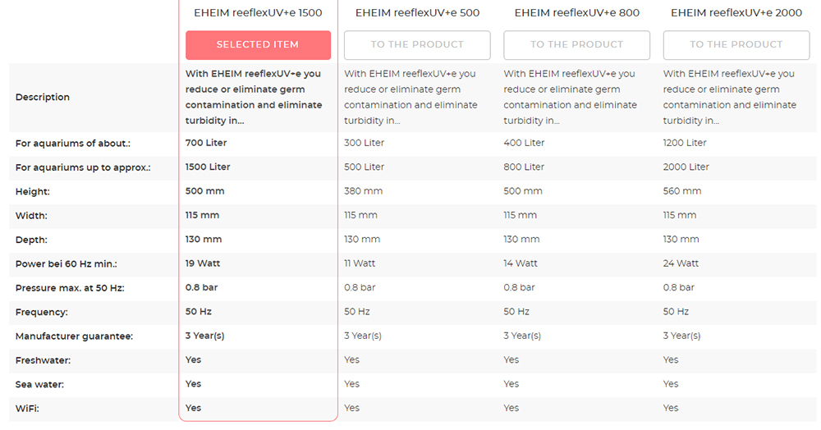Click the EHEIM reeflexUV+e 500 title
Screen dimensions: 821x430
point(417,13)
